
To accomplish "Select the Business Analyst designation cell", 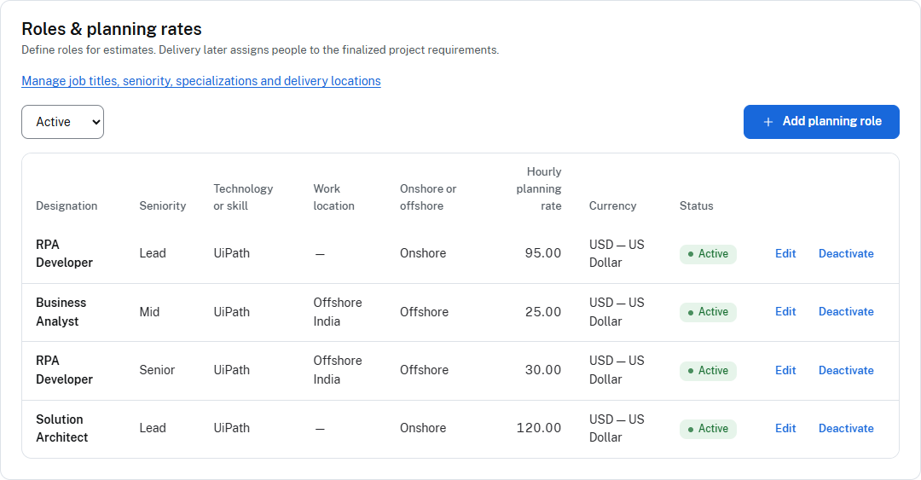I will coord(61,312).
